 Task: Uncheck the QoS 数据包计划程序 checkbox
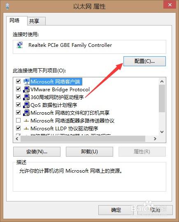tap(18, 105)
